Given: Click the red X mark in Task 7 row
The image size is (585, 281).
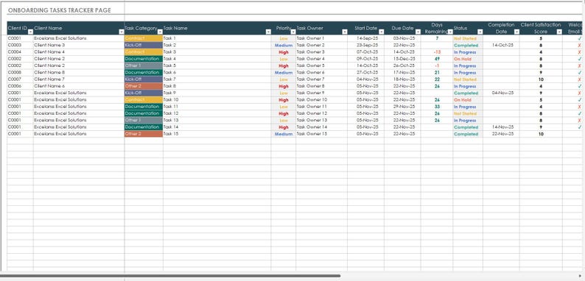Looking at the screenshot, I should [579, 79].
